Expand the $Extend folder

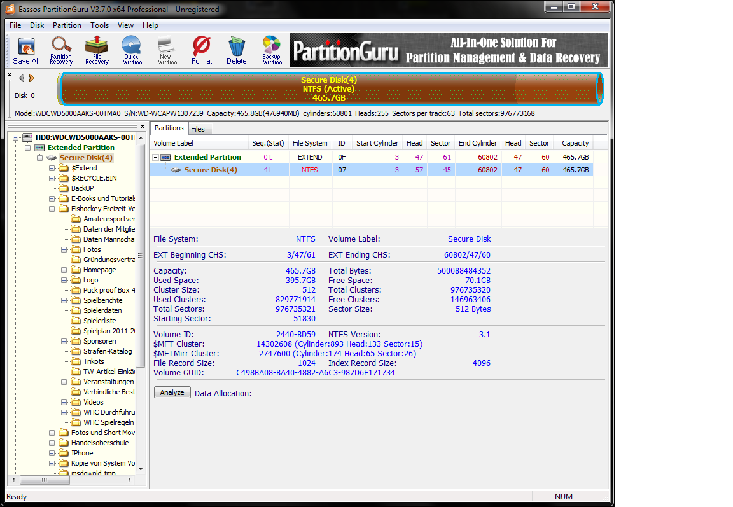[52, 168]
